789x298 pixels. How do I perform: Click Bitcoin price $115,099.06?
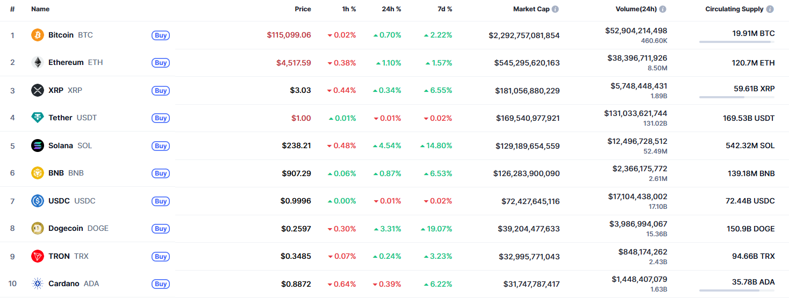tap(289, 35)
